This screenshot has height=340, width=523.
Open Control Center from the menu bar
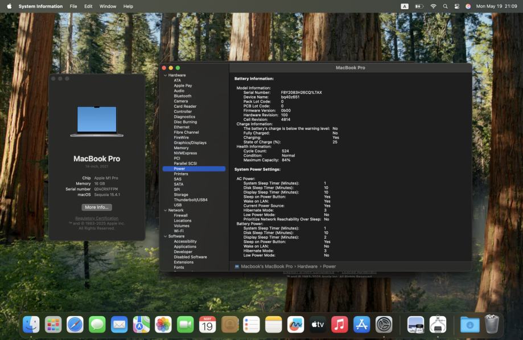click(456, 6)
